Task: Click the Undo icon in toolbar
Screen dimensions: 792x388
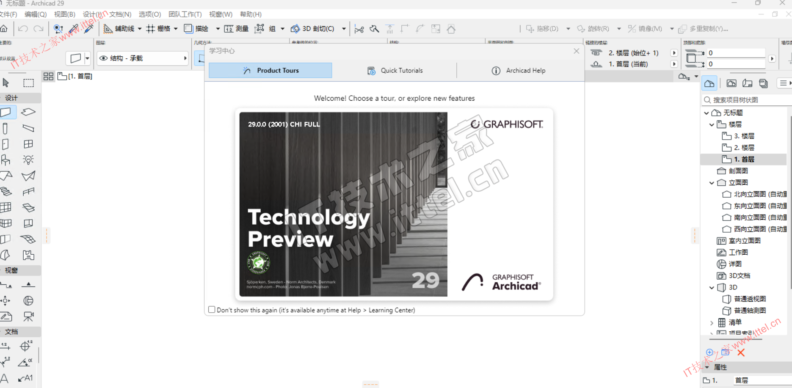Action: 23,29
